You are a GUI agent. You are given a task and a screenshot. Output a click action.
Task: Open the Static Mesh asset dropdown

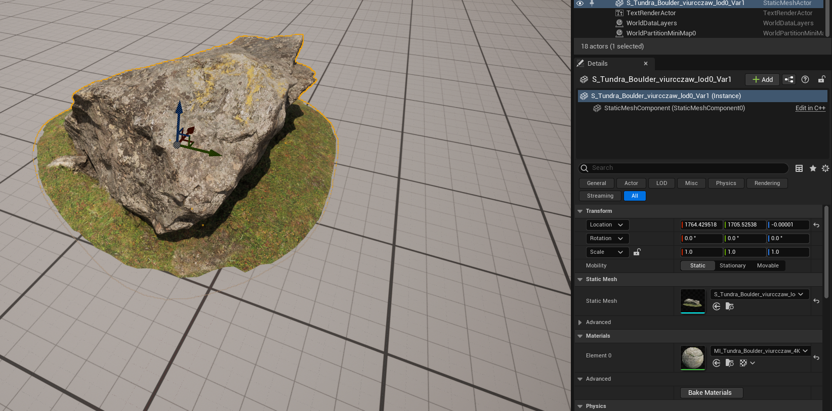point(760,294)
